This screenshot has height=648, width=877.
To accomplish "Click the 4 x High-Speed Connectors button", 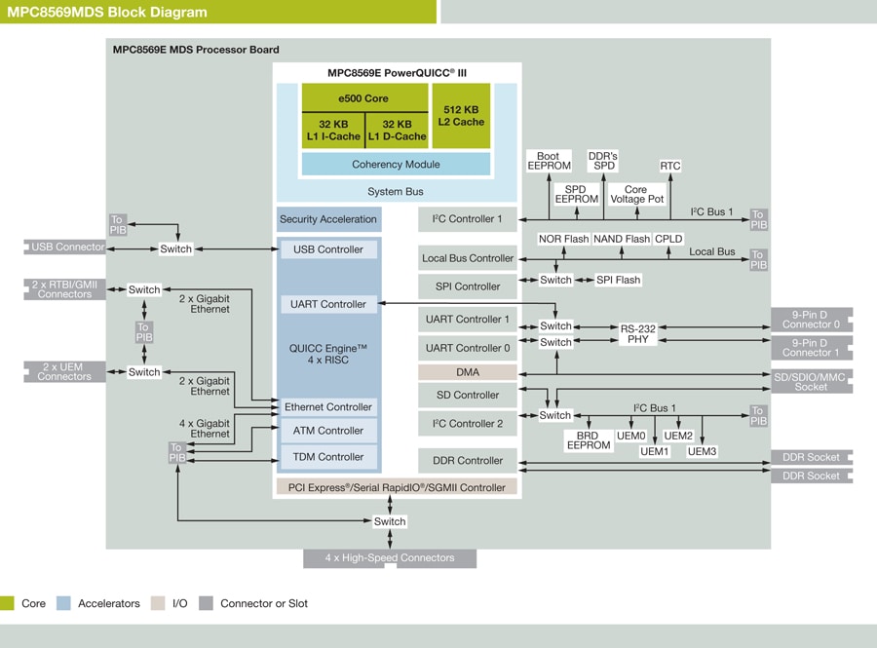I will pos(389,557).
